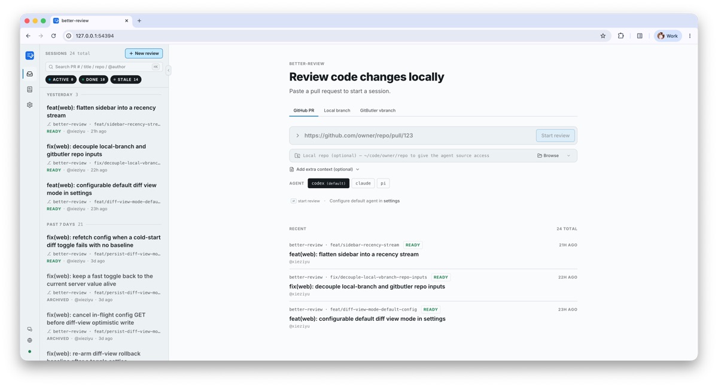This screenshot has width=718, height=387.
Task: Bookmark this page with the star icon
Action: point(603,36)
